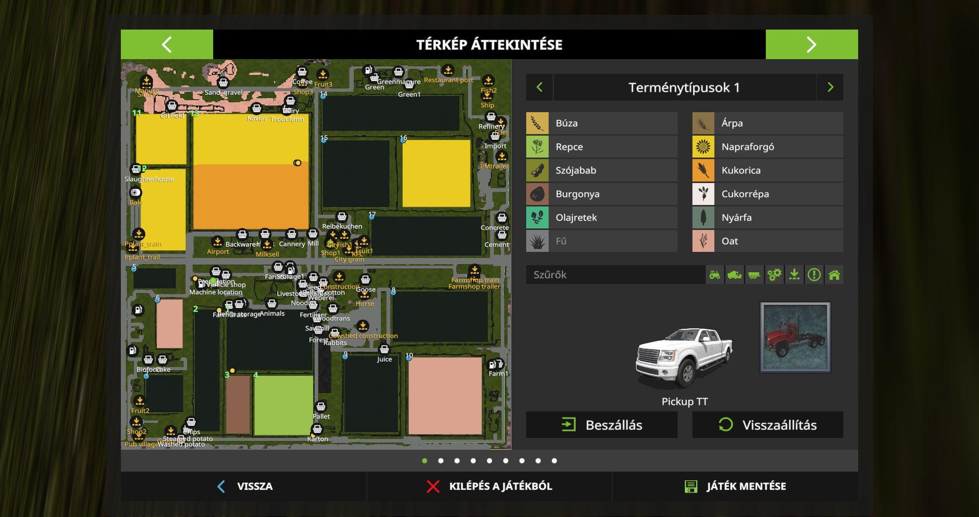Select the red truck thumbnail
Screen dimensions: 979x517
tap(795, 337)
